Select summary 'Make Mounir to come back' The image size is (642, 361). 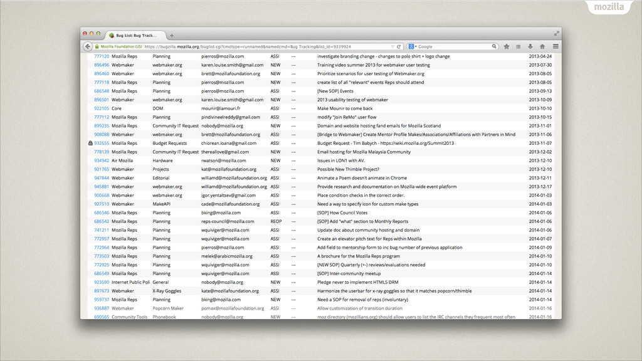tap(345, 108)
